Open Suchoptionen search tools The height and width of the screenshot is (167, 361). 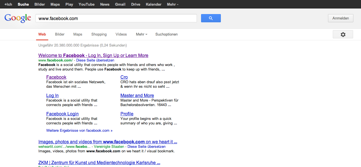pos(166,34)
